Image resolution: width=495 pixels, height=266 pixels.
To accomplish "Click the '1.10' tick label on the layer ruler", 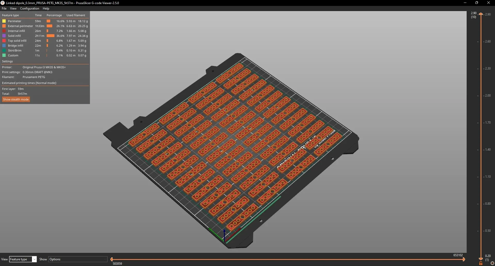I will [488, 177].
